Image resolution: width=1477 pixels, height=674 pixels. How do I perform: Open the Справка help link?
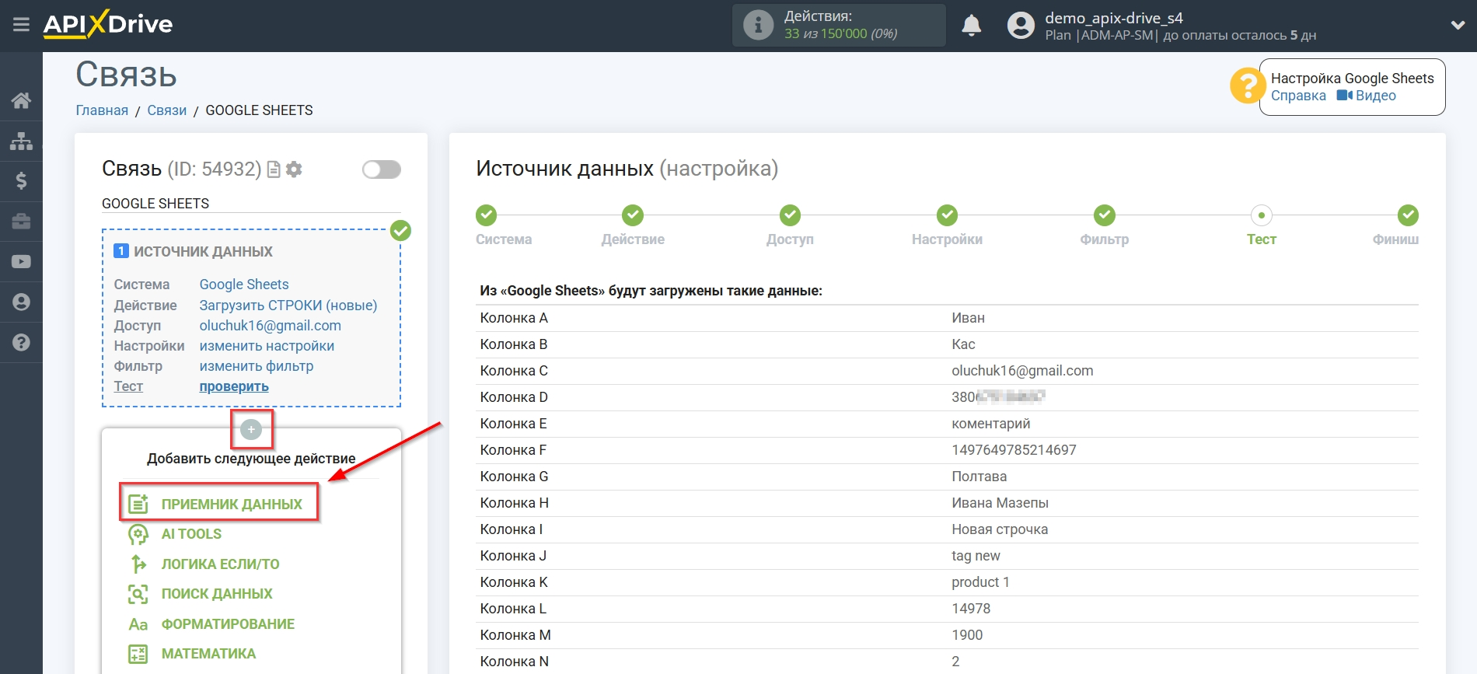coord(1298,96)
